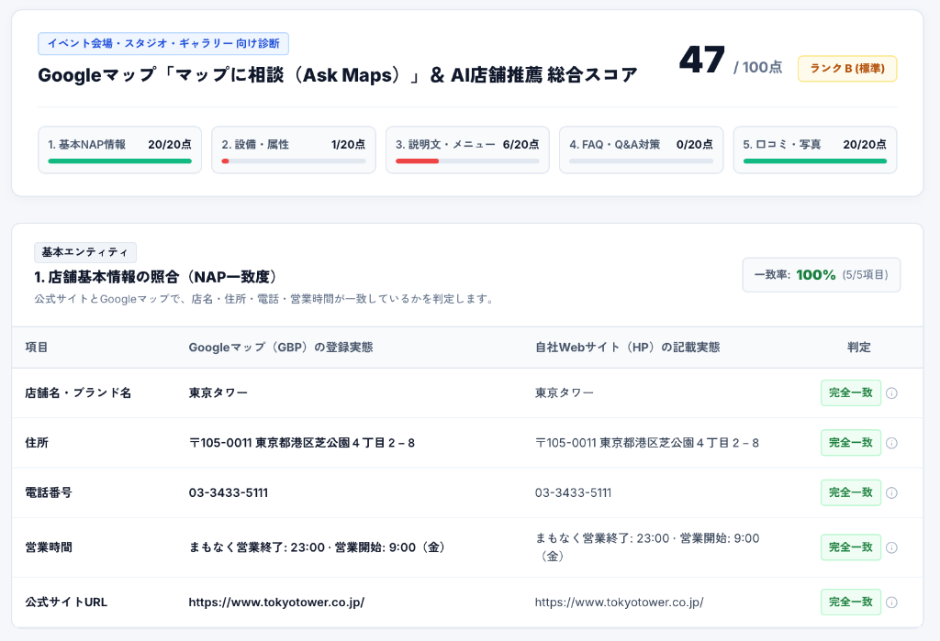
Task: Click info icon in 公式サイトURL row
Action: pyautogui.click(x=891, y=602)
